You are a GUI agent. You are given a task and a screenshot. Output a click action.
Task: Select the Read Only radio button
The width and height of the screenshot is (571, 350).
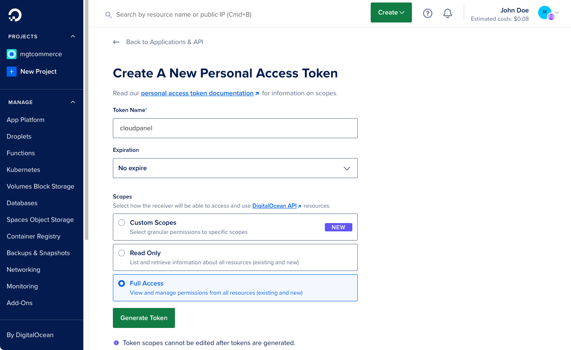coord(122,253)
